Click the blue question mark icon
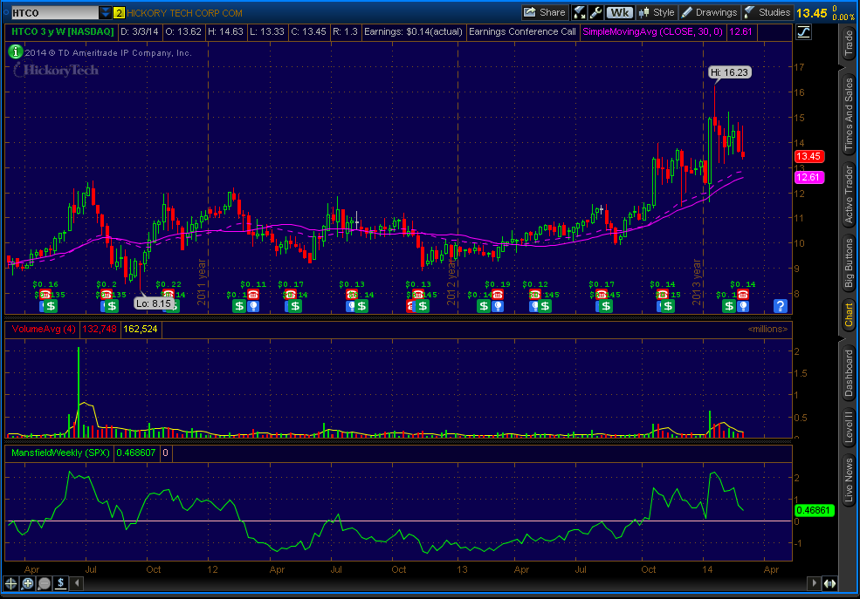 780,305
